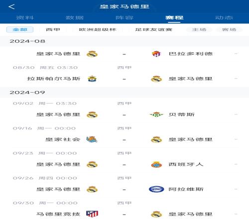Open the Real Betis club crest

(156, 114)
